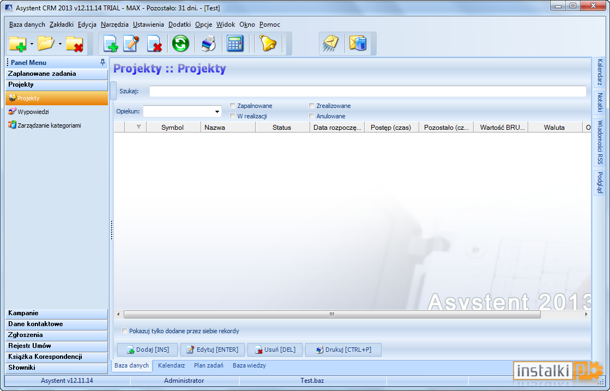Open Widok menu
610x391 pixels.
226,25
